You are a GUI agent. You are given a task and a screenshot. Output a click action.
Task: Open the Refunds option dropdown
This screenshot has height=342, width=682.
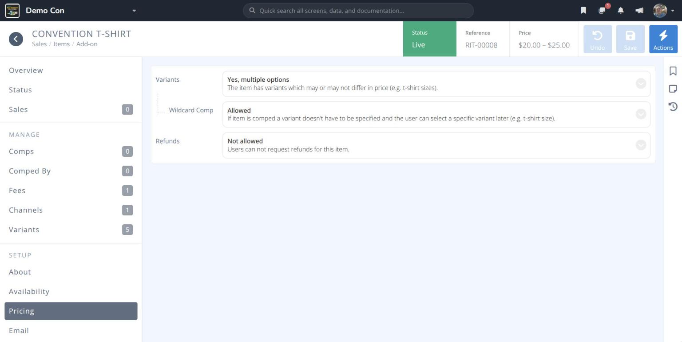click(436, 145)
